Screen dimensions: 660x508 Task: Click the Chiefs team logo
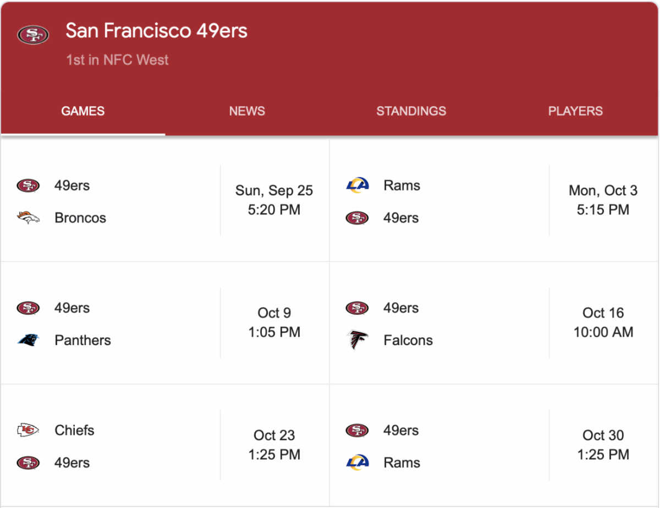click(28, 430)
